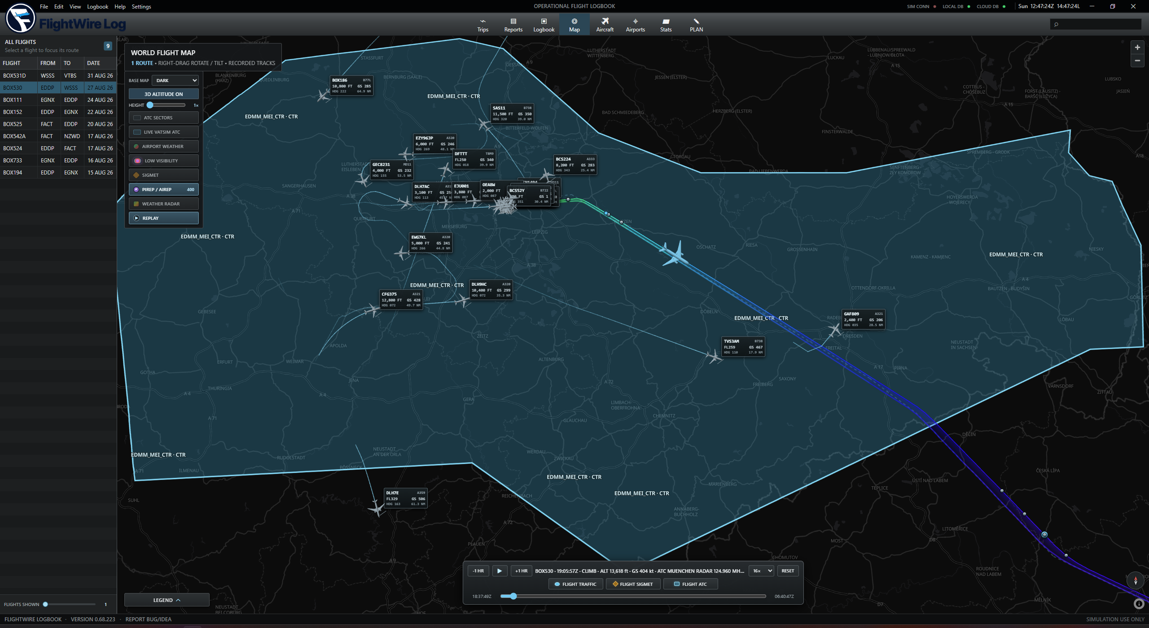Select the DLH7E aircraft label
Image resolution: width=1149 pixels, height=628 pixels.
tap(406, 498)
